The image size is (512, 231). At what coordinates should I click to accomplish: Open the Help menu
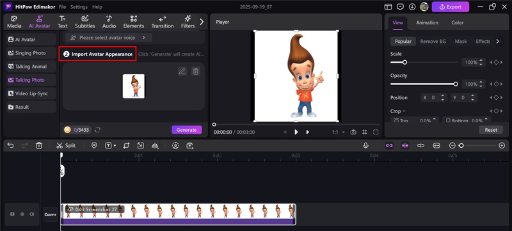click(97, 7)
